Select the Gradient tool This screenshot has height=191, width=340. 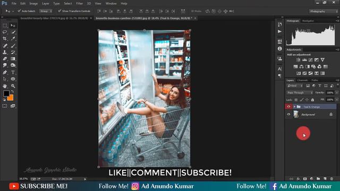pos(13,59)
